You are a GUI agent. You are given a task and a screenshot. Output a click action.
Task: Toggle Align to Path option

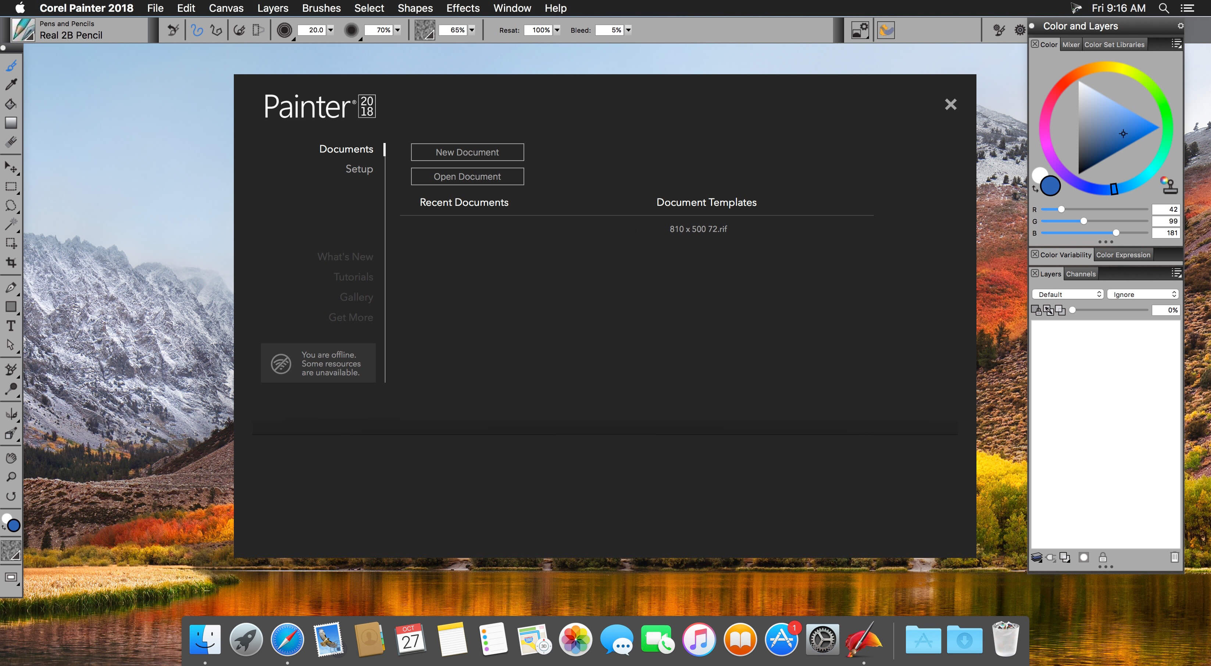pos(239,30)
